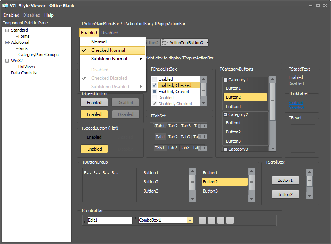Open the 'SubMenu Normal' submenu

tap(113, 59)
